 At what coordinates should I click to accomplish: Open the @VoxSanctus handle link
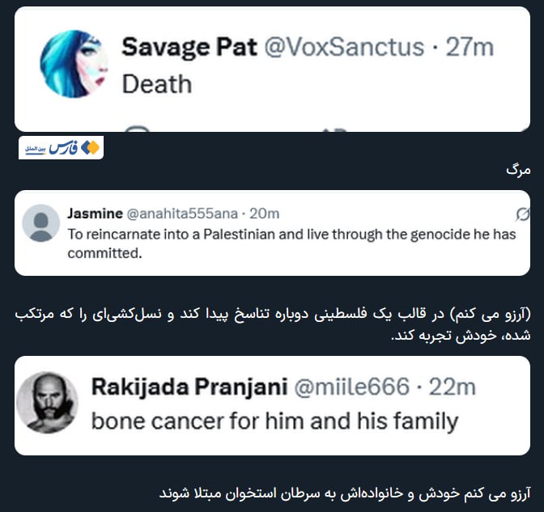(344, 47)
